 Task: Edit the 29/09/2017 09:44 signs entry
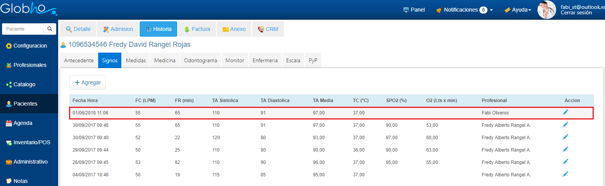click(x=565, y=150)
